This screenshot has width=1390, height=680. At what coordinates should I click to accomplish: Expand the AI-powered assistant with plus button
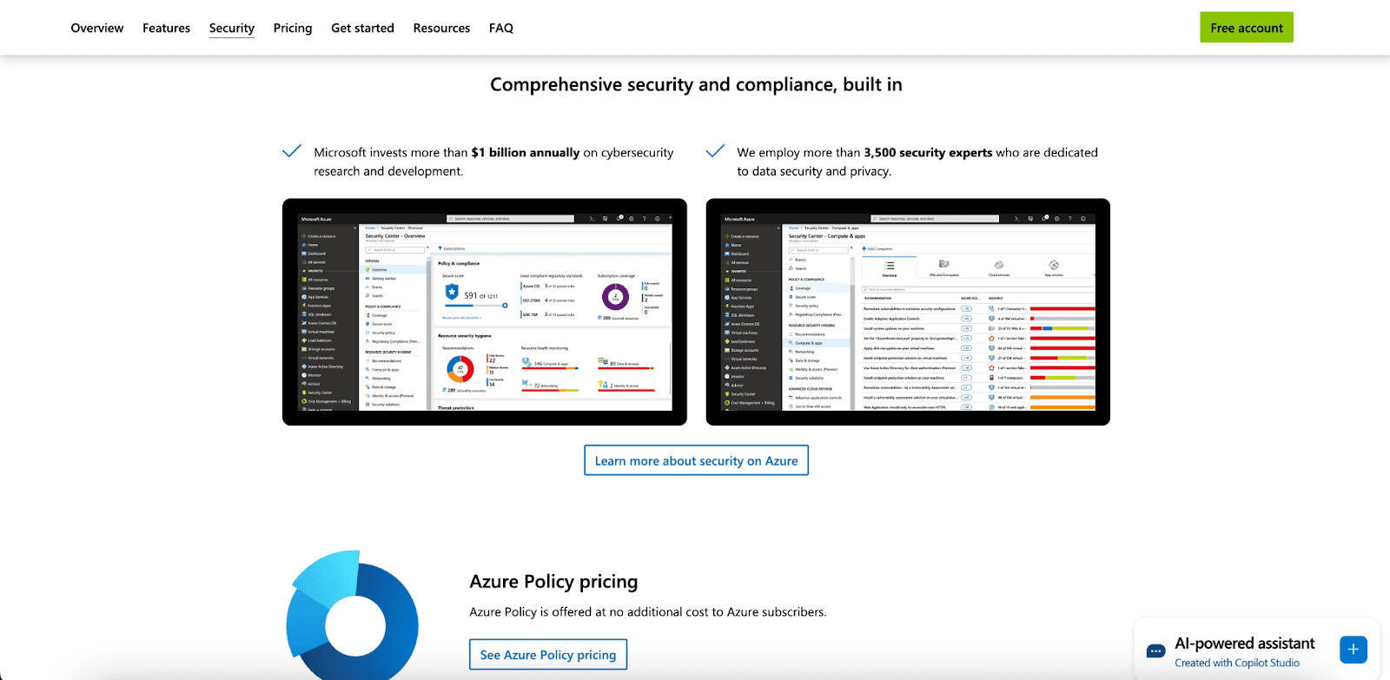[1354, 650]
